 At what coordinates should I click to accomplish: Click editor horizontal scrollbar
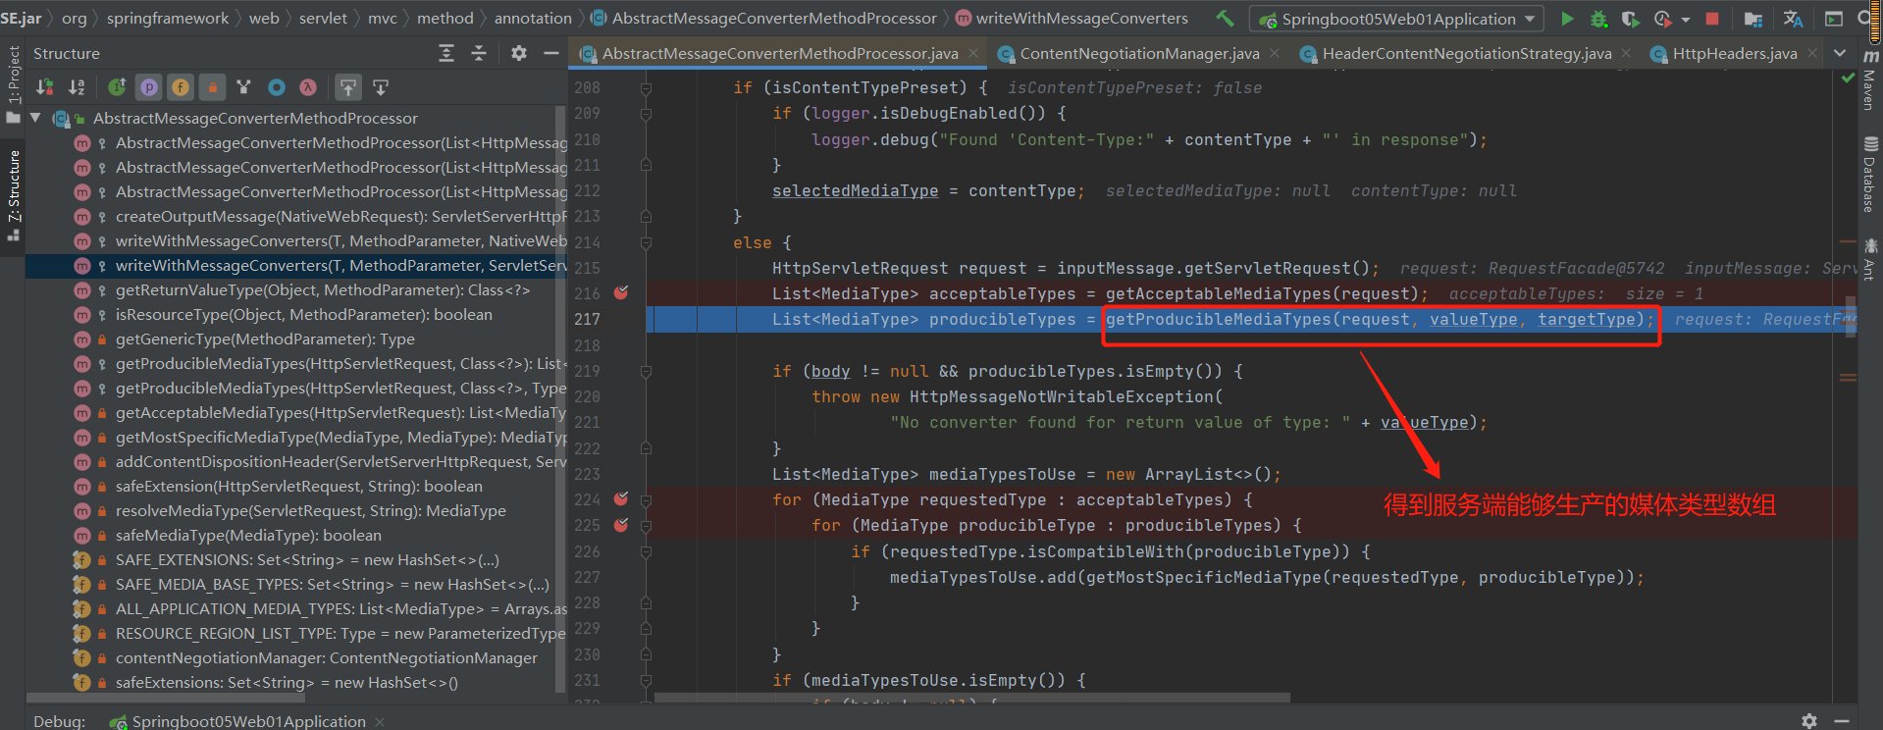(x=971, y=698)
